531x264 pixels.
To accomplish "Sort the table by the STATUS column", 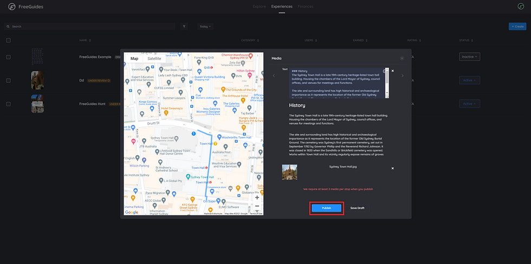I will pos(465,40).
